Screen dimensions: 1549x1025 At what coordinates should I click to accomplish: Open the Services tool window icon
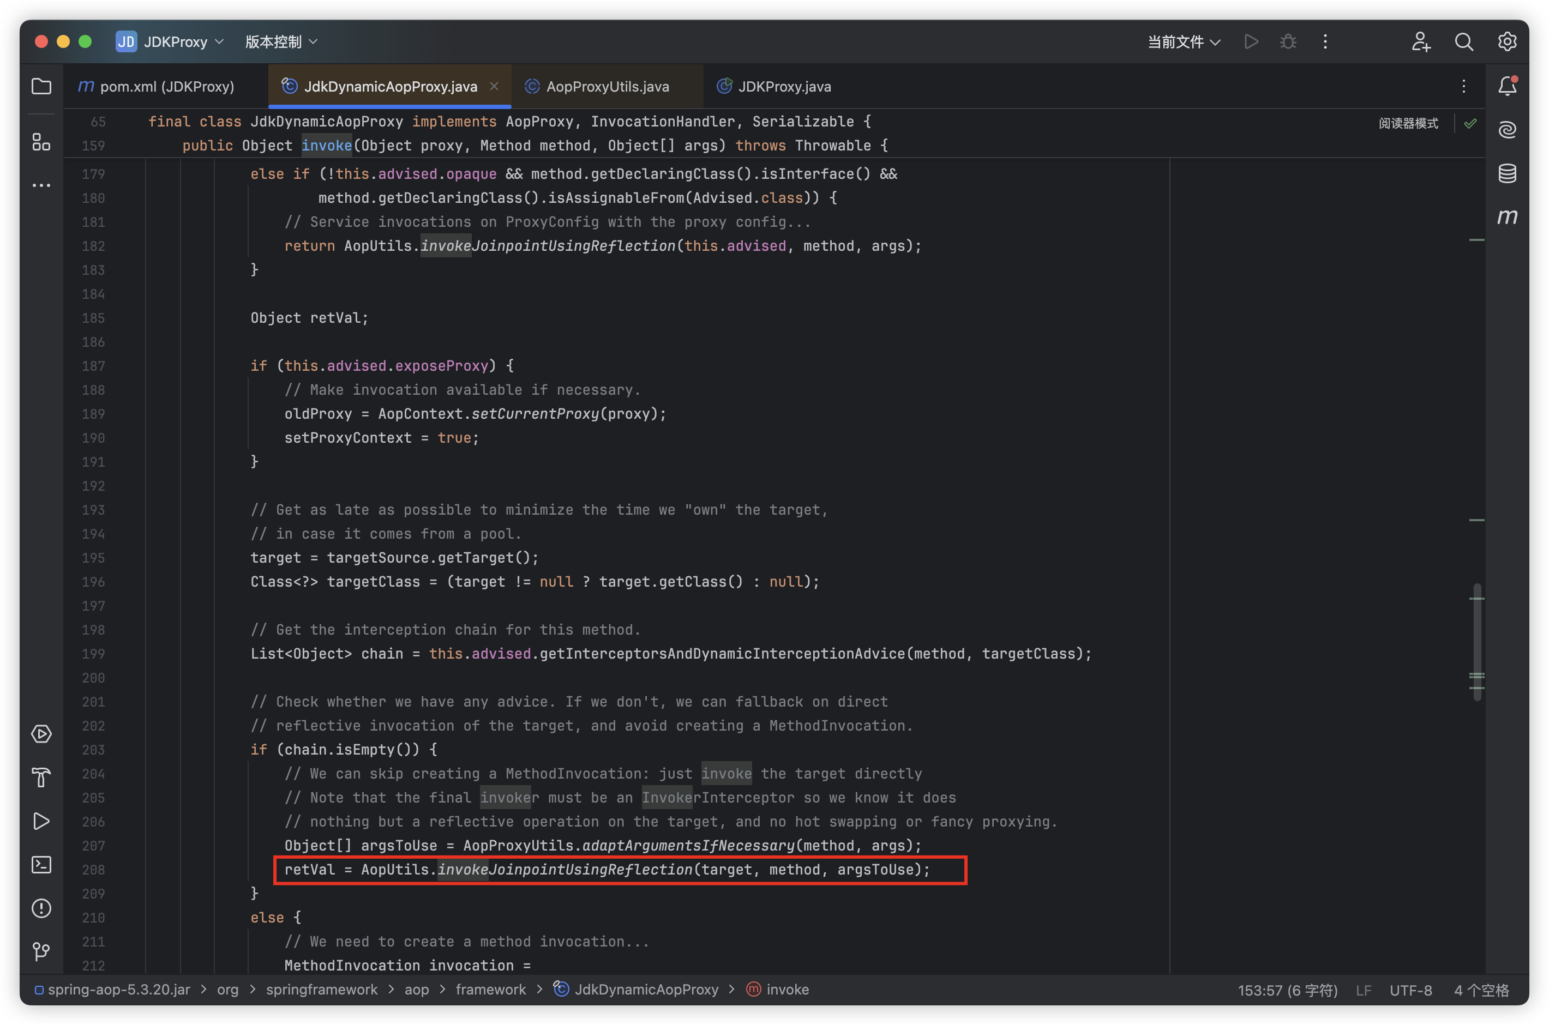41,734
